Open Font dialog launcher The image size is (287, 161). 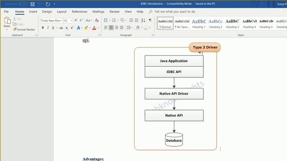(100, 35)
